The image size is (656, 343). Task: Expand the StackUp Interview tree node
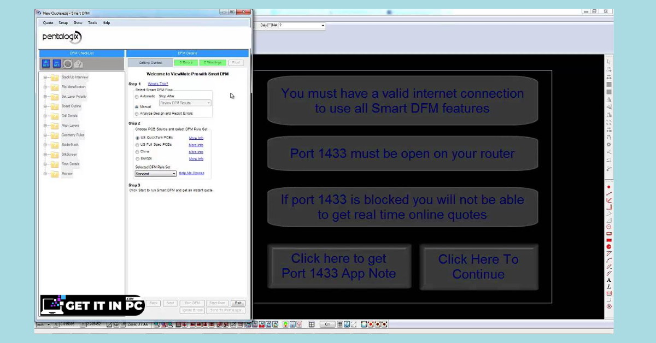point(45,78)
